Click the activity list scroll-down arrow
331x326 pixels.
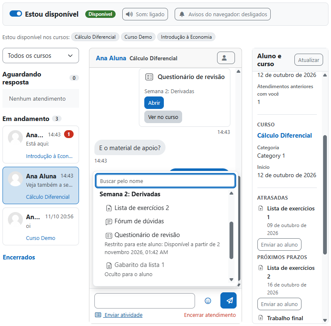[231, 279]
